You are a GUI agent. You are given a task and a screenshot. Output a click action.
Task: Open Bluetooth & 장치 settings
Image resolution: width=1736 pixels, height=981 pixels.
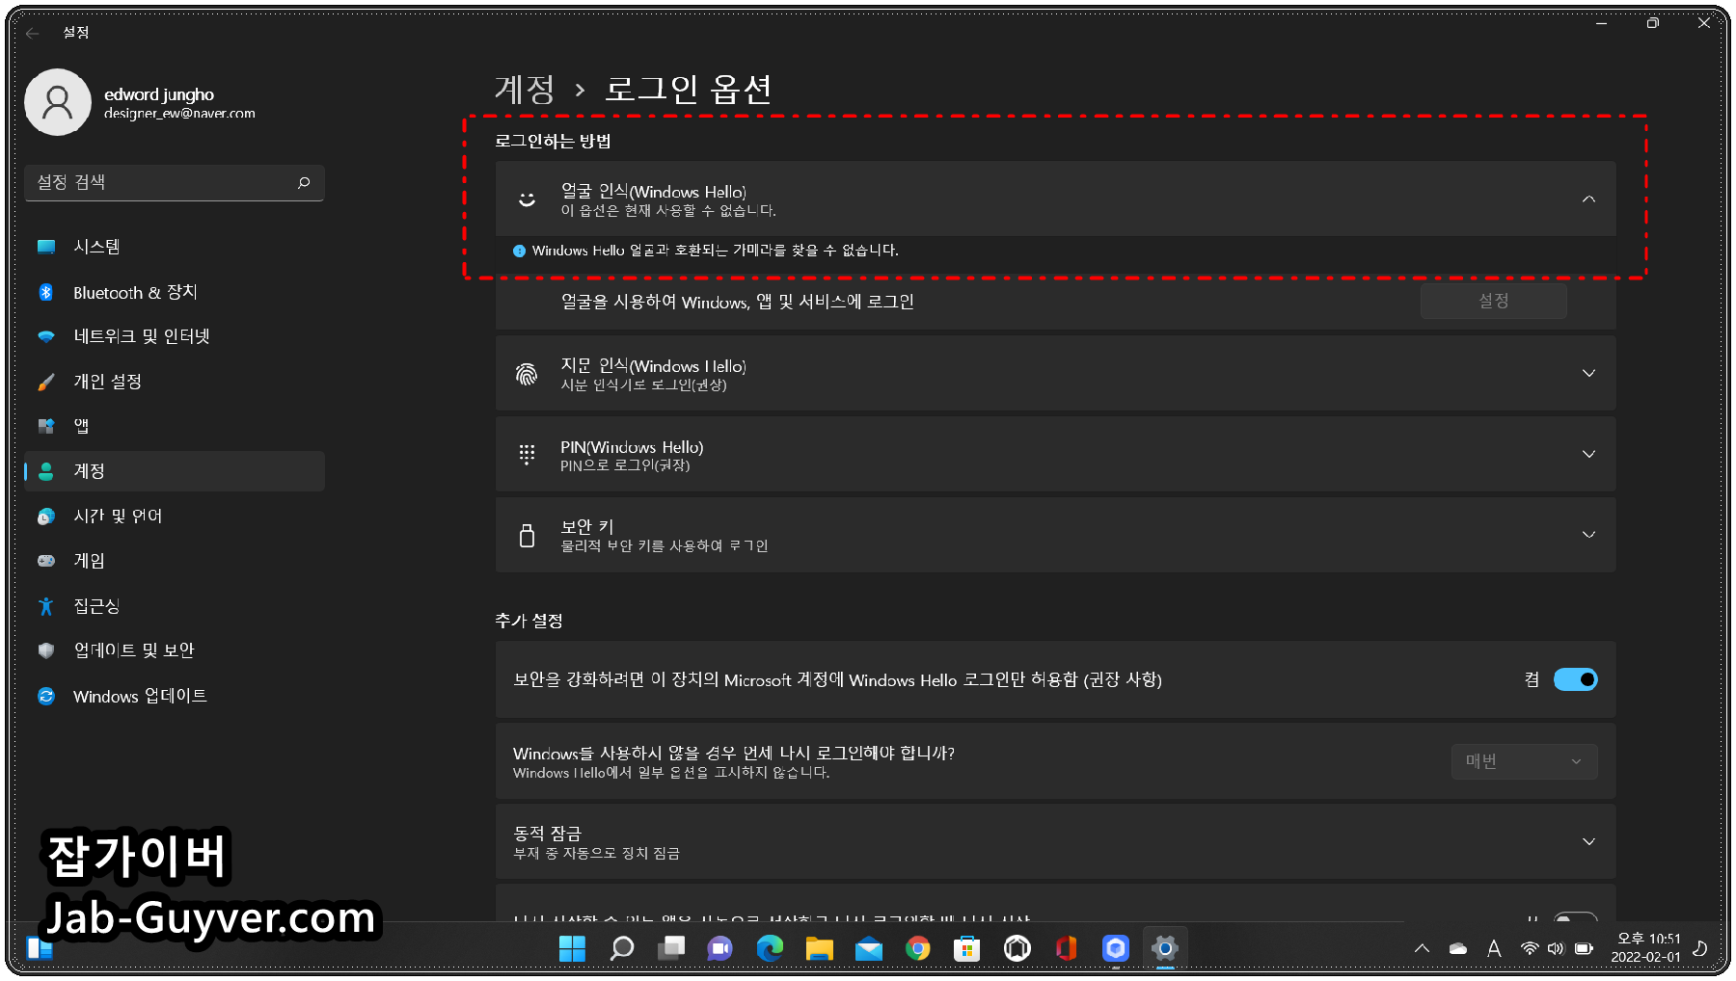click(x=135, y=292)
